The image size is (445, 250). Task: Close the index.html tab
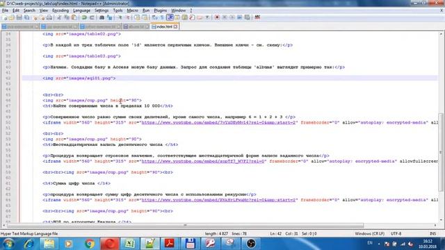[176, 26]
